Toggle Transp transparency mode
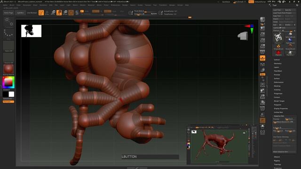Image resolution: width=301 pixels, height=169 pixels. [x=262, y=115]
